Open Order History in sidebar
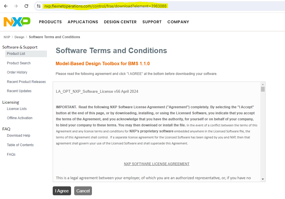The height and width of the screenshot is (199, 285). [x=17, y=72]
